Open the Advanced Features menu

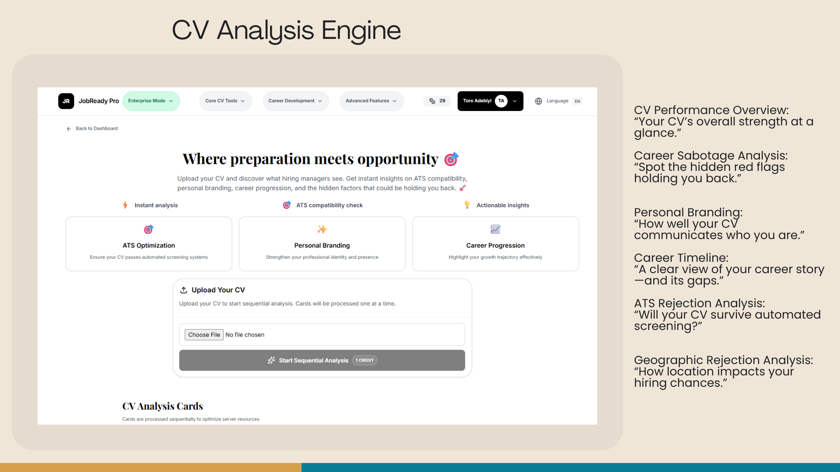click(371, 101)
